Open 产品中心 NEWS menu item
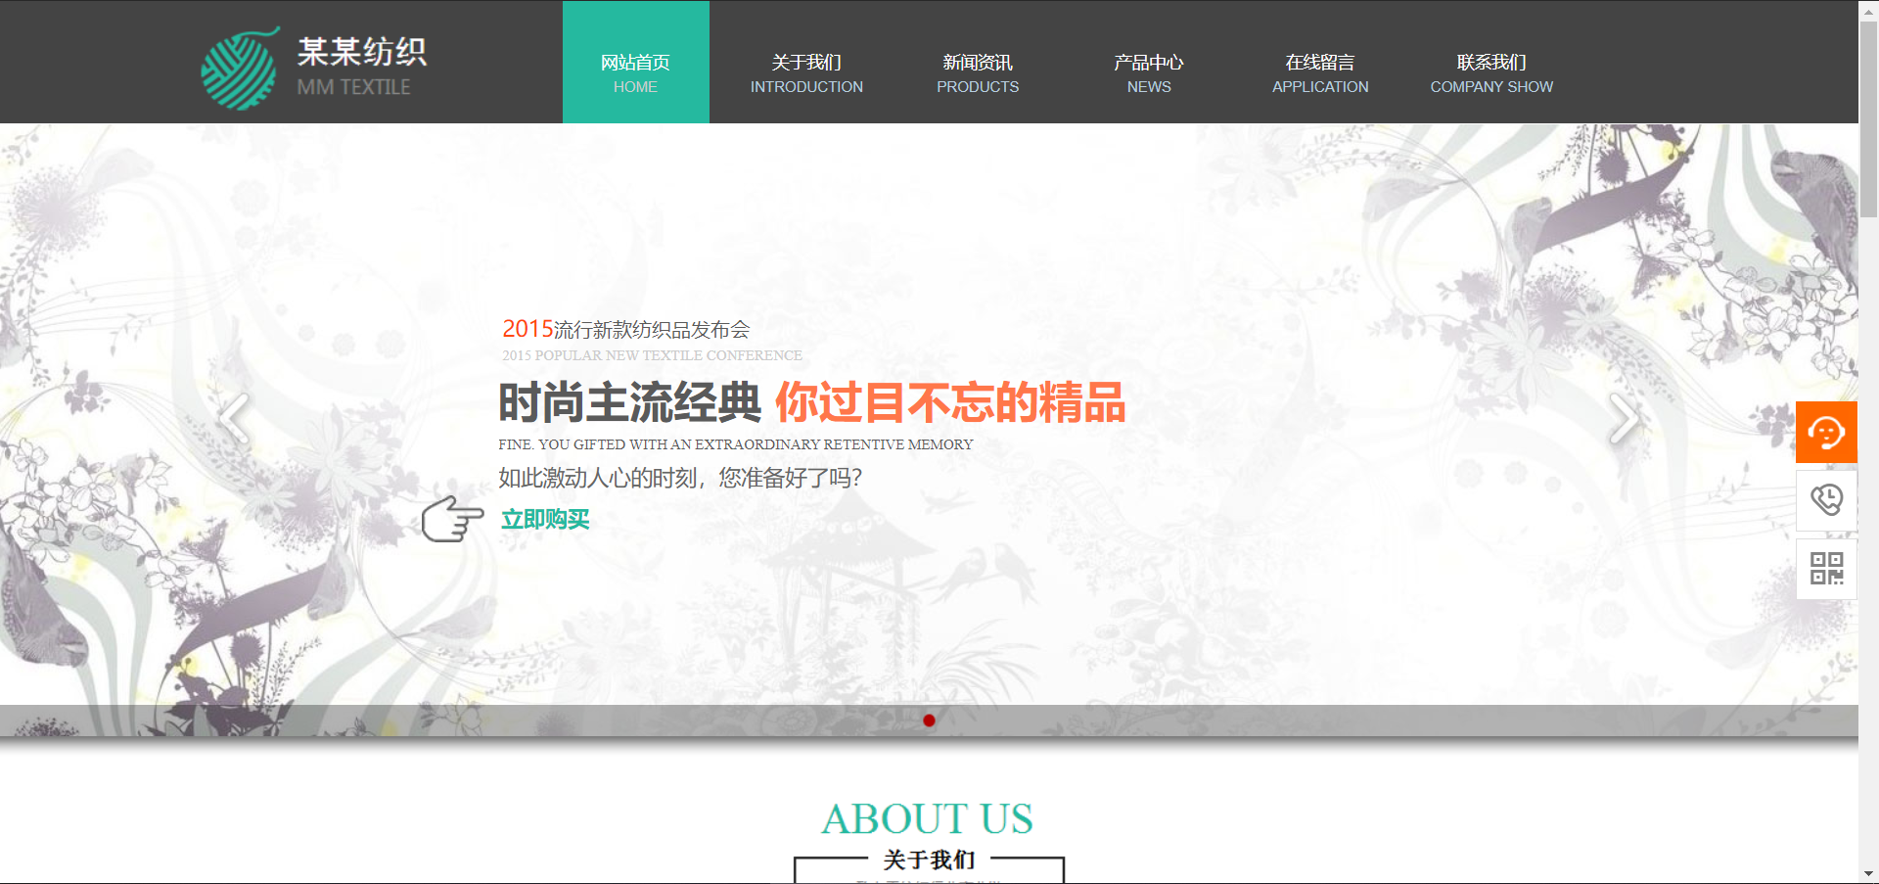The width and height of the screenshot is (1879, 884). 1149,73
